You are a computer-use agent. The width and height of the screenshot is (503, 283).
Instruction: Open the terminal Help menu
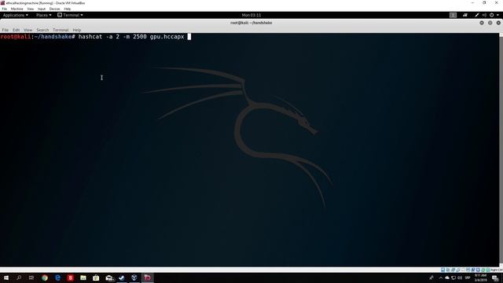77,30
